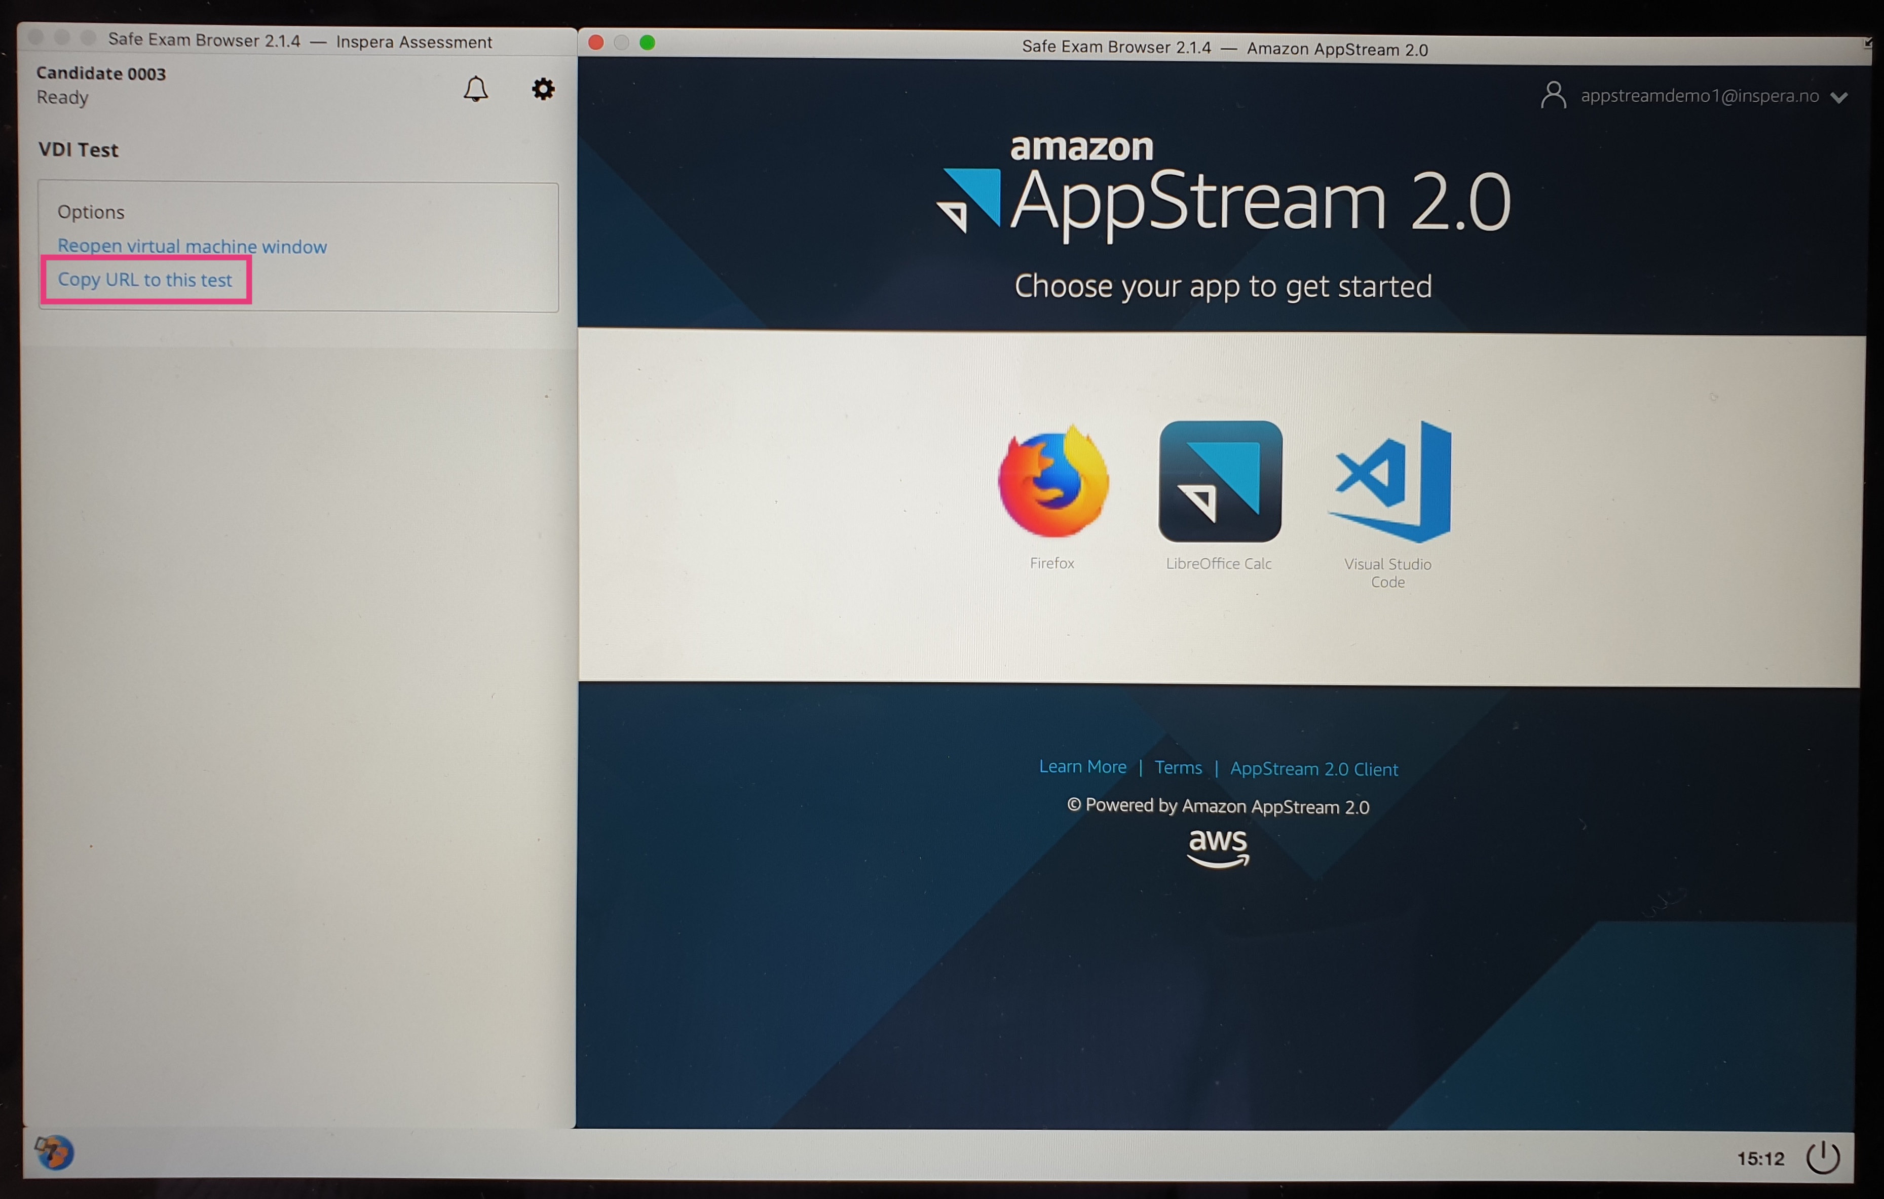
Task: Open the notifications bell
Action: (476, 89)
